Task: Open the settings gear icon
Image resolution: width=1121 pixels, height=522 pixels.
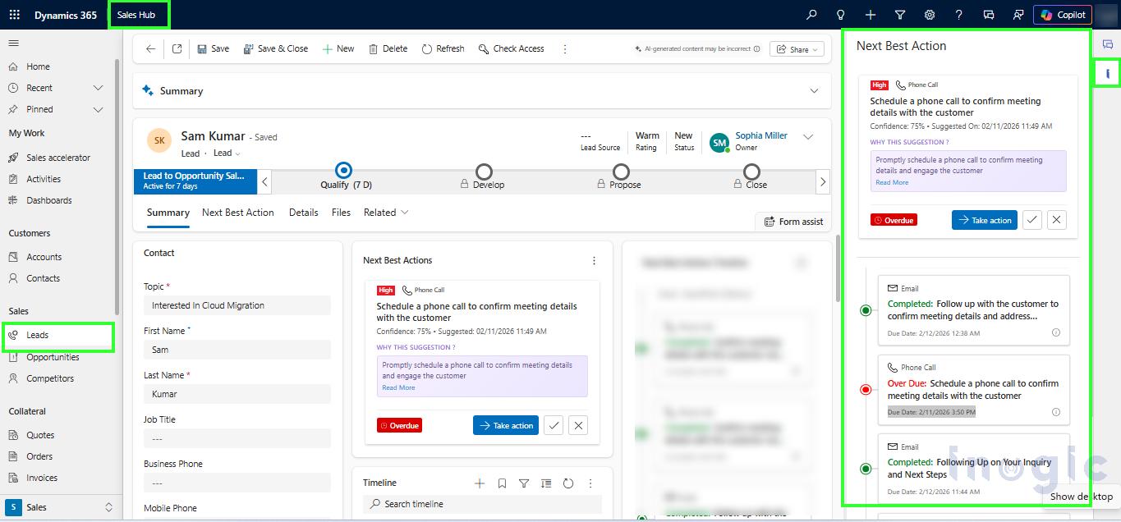Action: pyautogui.click(x=928, y=14)
